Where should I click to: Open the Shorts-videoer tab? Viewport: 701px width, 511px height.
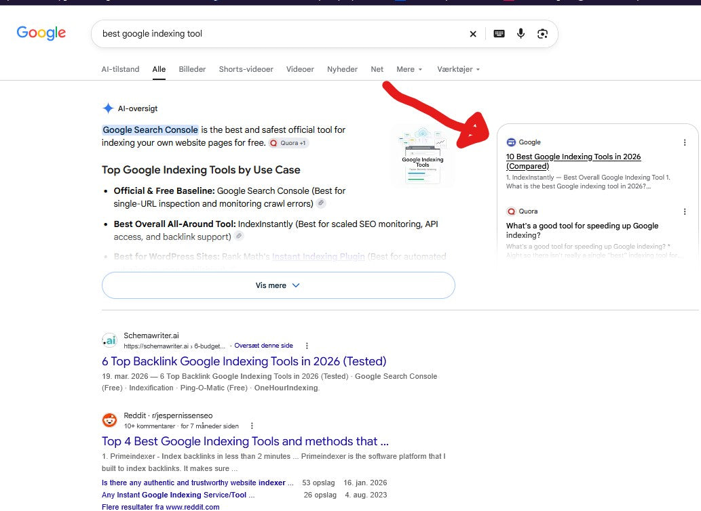pos(246,69)
